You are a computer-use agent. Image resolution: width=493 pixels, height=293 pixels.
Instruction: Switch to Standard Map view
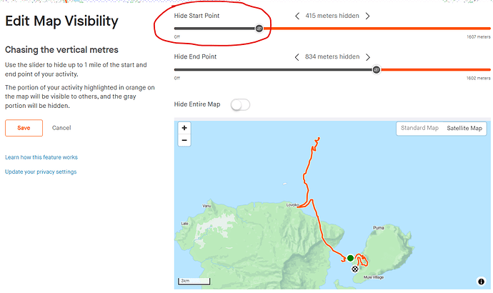point(419,128)
